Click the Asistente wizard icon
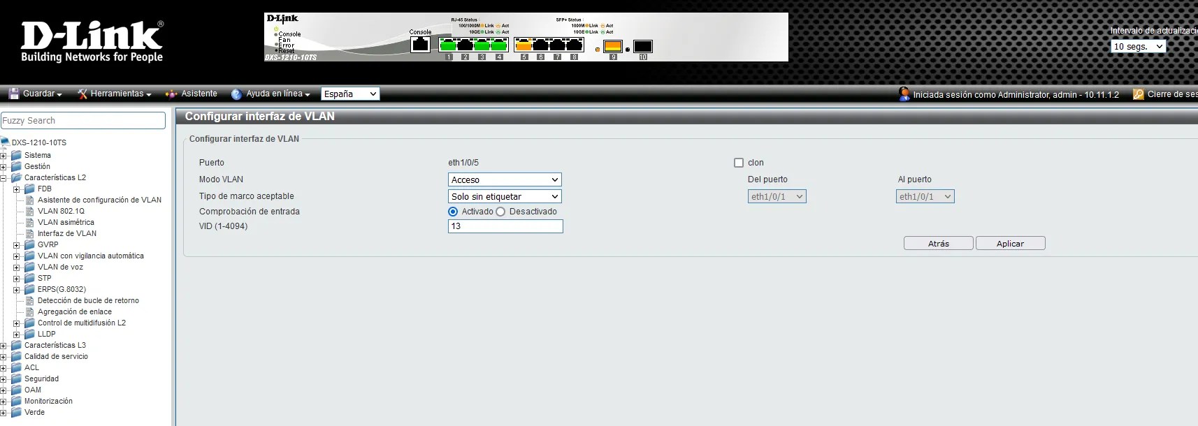Screen dimensions: 1198x426 click(x=171, y=94)
